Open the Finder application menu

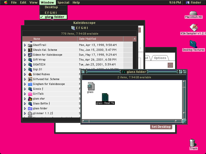coord(194,3)
